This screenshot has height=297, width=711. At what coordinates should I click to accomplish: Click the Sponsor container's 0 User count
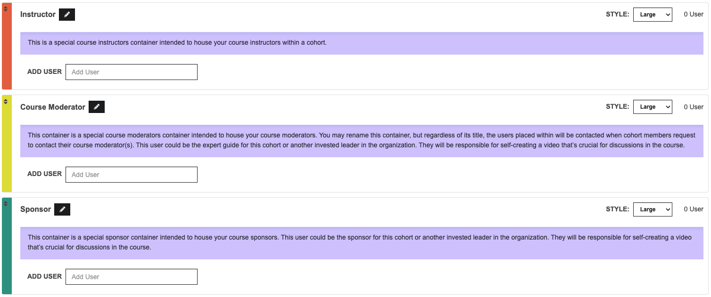pos(694,209)
